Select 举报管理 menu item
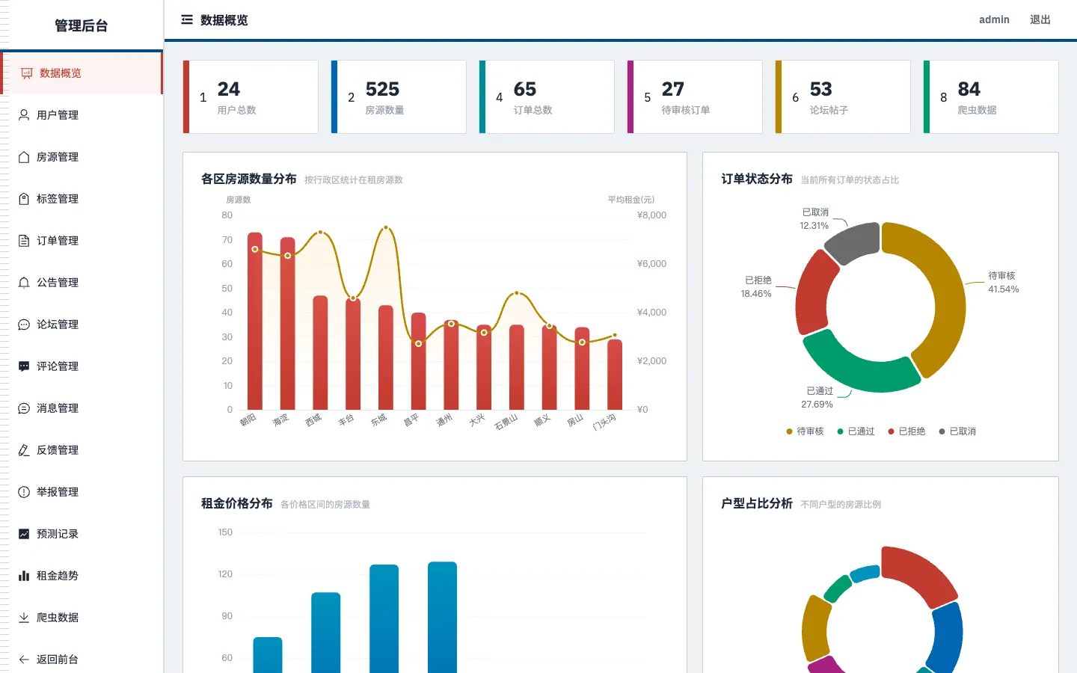This screenshot has height=673, width=1077. tap(82, 492)
